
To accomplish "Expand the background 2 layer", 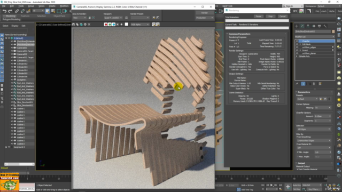I will pos(6,147).
